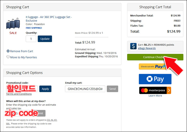The width and height of the screenshot is (187, 132).
Task: Click the heart icon for My Favorites
Action: click(x=8, y=57)
